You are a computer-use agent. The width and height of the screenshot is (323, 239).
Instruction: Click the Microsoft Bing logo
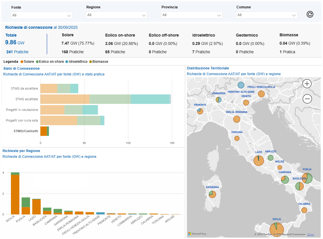(x=197, y=234)
